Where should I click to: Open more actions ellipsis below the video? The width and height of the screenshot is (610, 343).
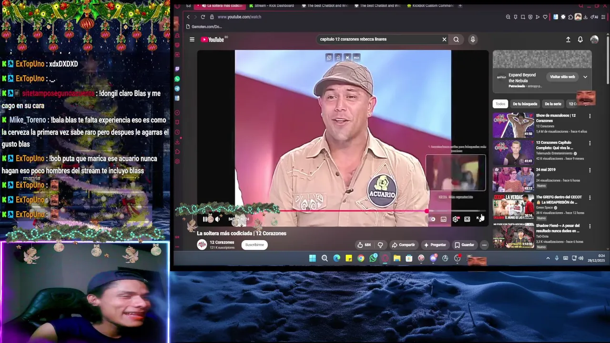[x=484, y=245]
